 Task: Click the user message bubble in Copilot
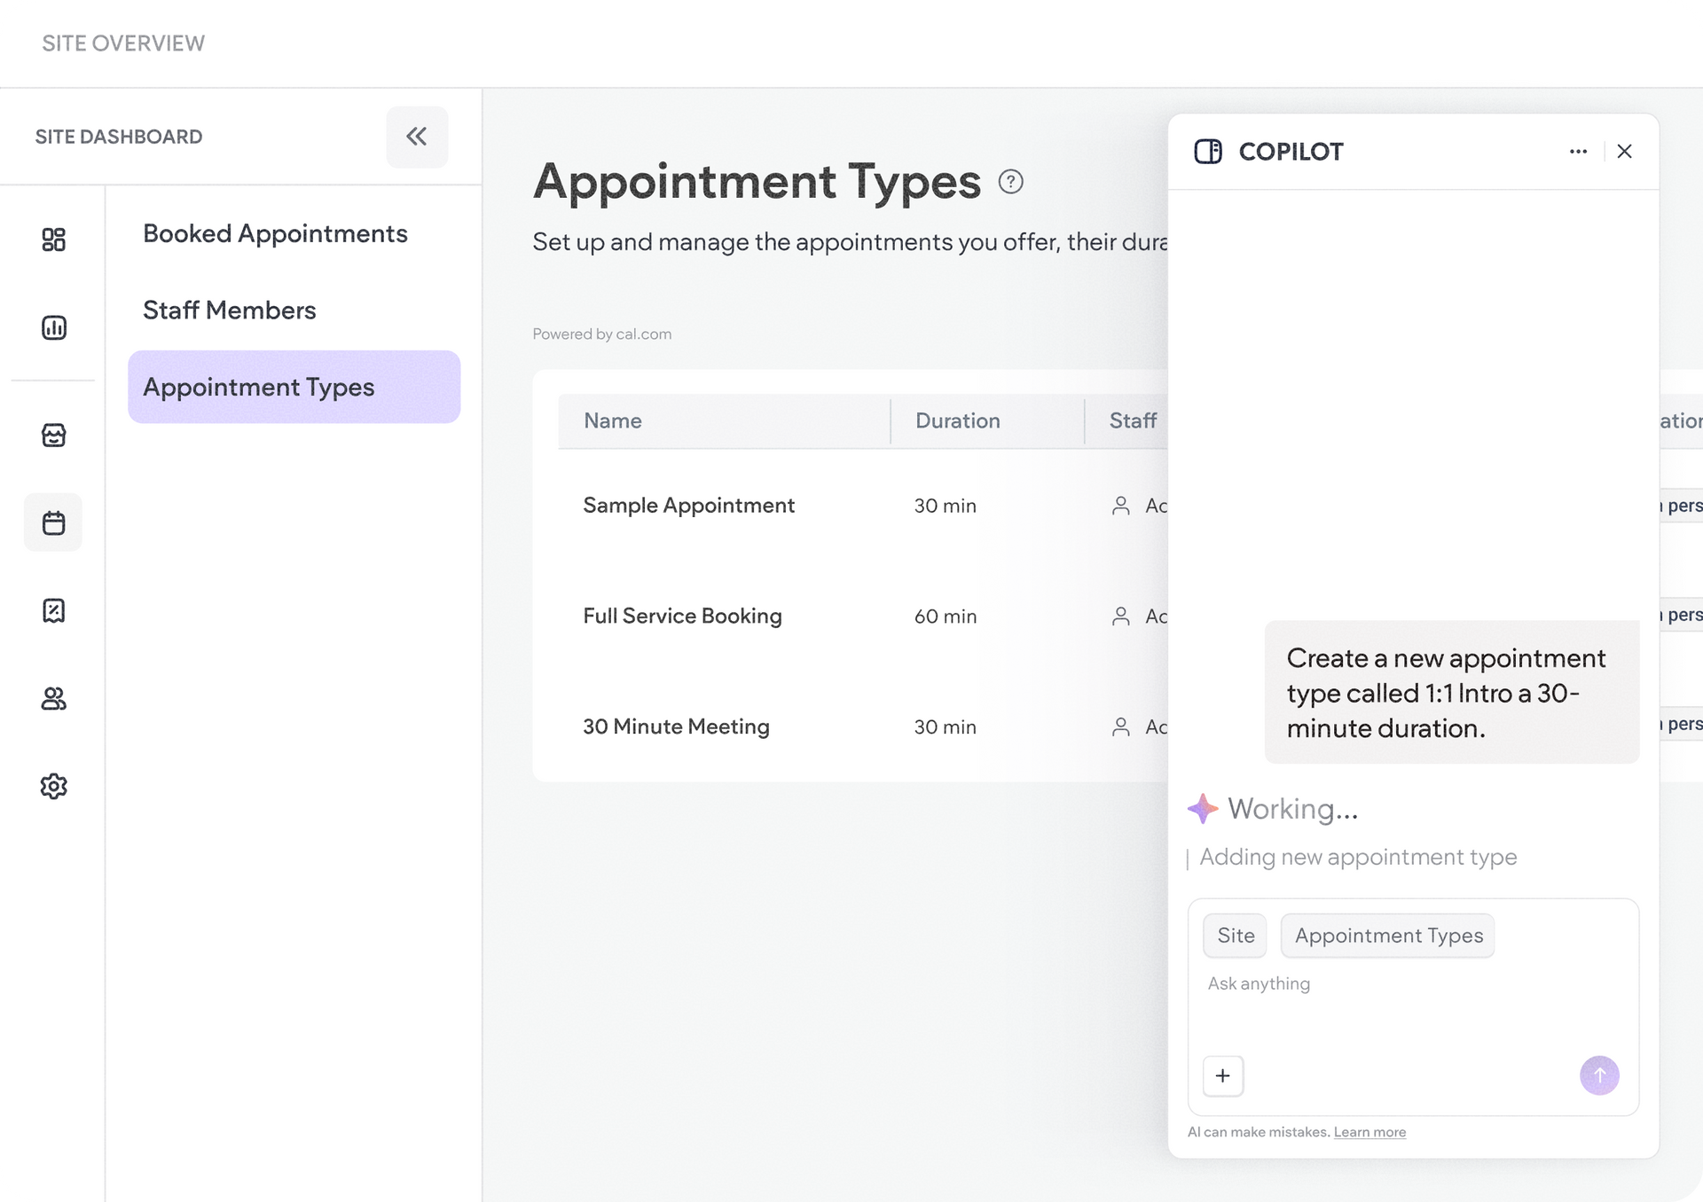coord(1452,693)
